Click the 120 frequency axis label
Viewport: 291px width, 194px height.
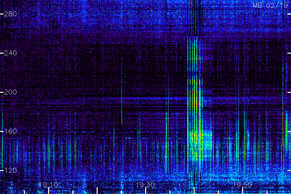[x=10, y=170]
